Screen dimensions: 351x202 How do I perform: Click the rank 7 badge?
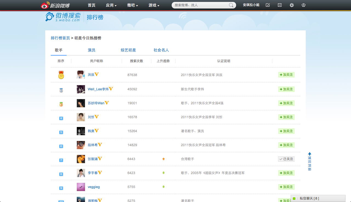(61, 160)
